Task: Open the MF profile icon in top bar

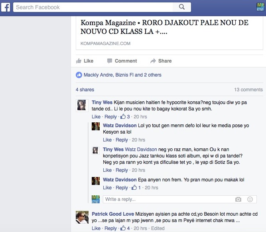Action: [260, 7]
